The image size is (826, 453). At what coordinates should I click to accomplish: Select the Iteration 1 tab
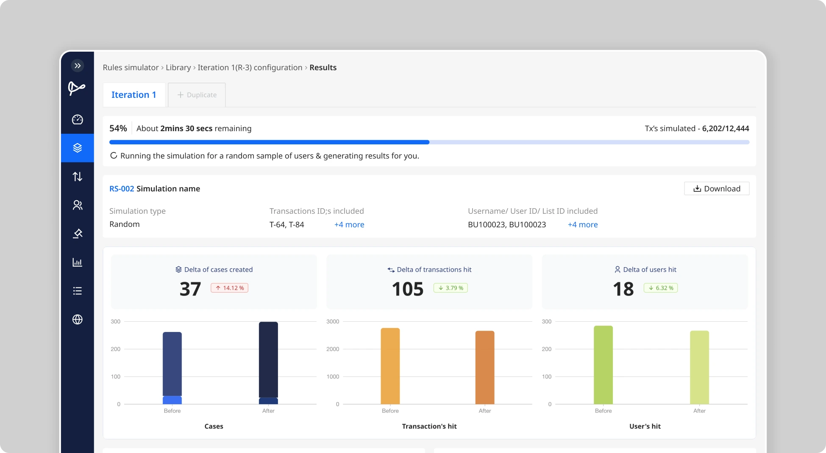pos(134,95)
